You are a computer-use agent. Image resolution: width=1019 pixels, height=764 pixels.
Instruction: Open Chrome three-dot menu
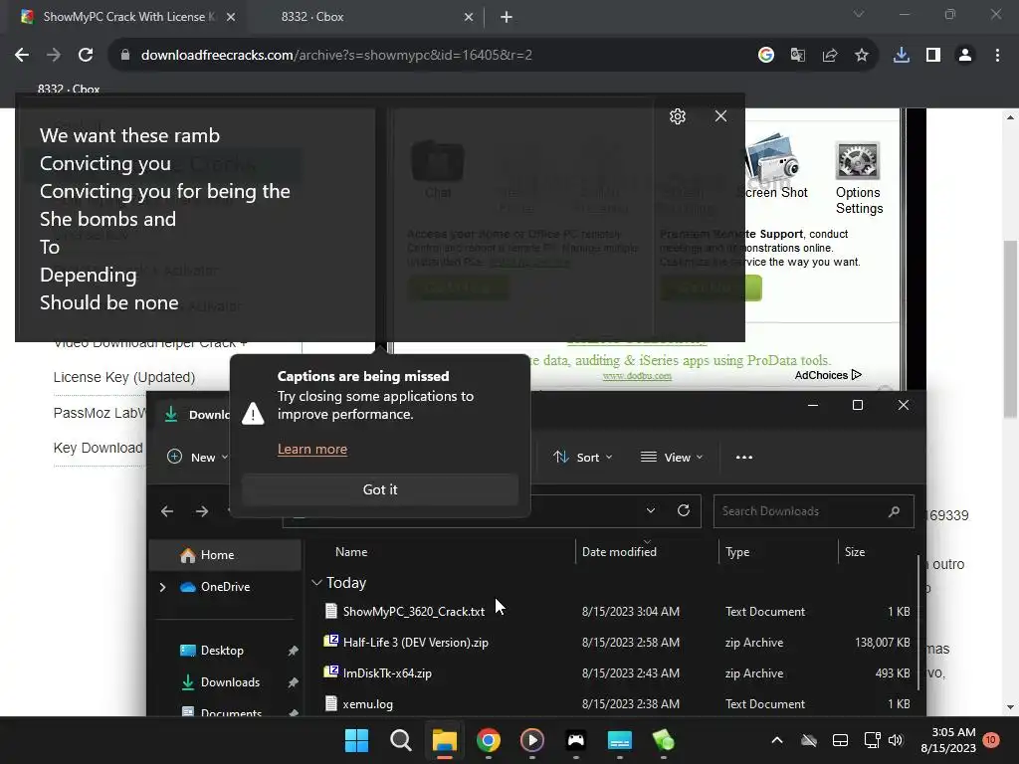pyautogui.click(x=997, y=56)
